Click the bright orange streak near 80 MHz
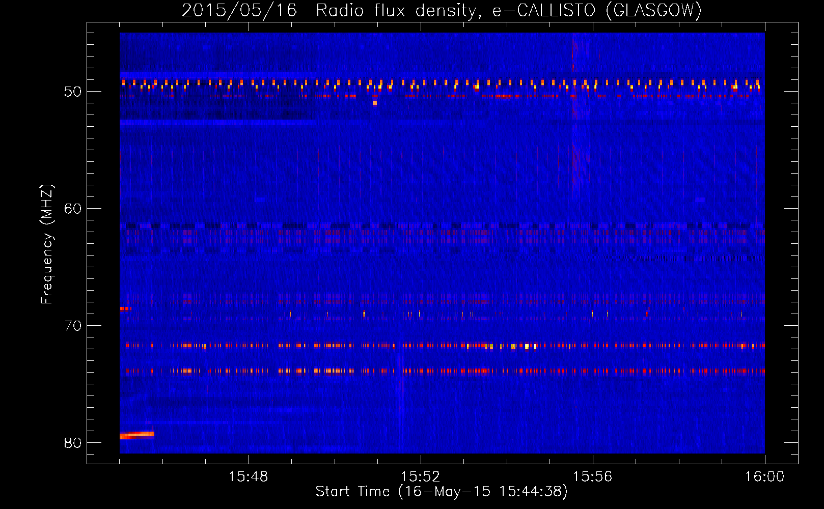Viewport: 824px width, 509px height. 137,435
